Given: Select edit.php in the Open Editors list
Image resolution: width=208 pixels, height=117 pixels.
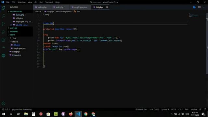Looking at the screenshot, I should click(19, 18).
